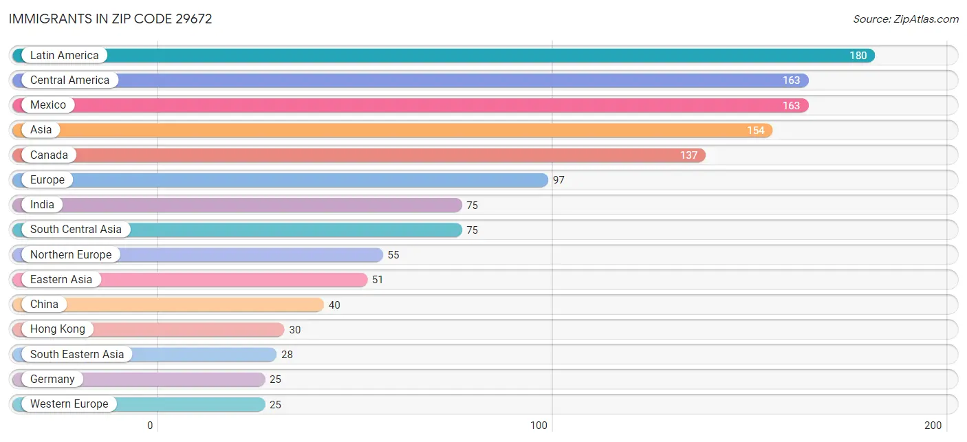The width and height of the screenshot is (967, 442).
Task: Select the Europe bar
Action: [x=281, y=180]
